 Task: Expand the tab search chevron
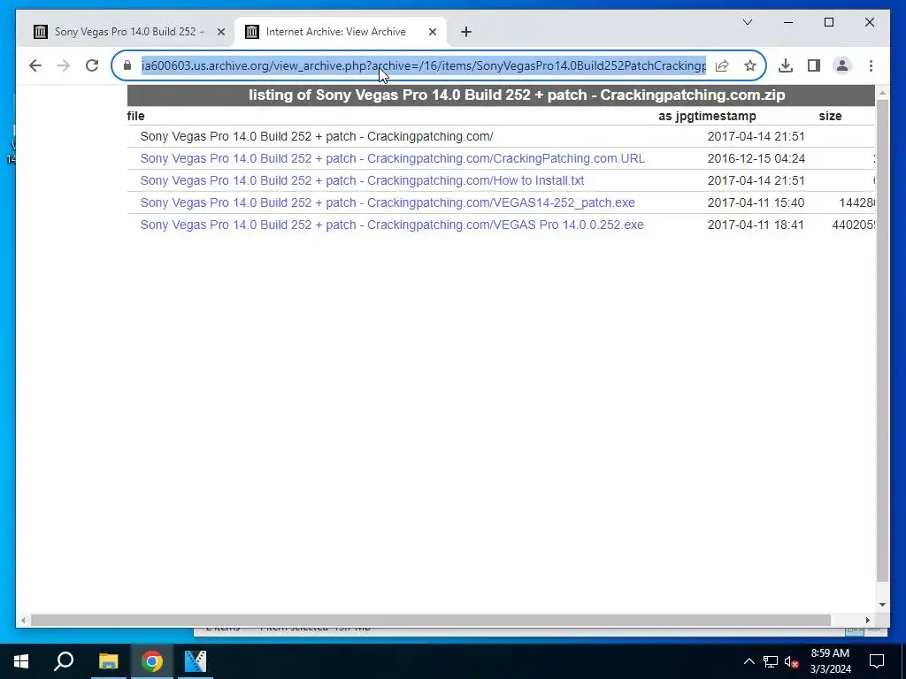pos(747,22)
